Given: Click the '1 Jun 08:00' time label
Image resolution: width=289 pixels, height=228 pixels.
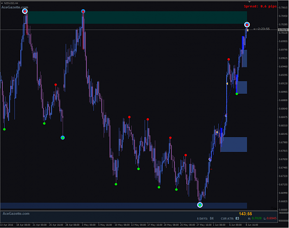Looking at the screenshot, I should [x=219, y=225].
